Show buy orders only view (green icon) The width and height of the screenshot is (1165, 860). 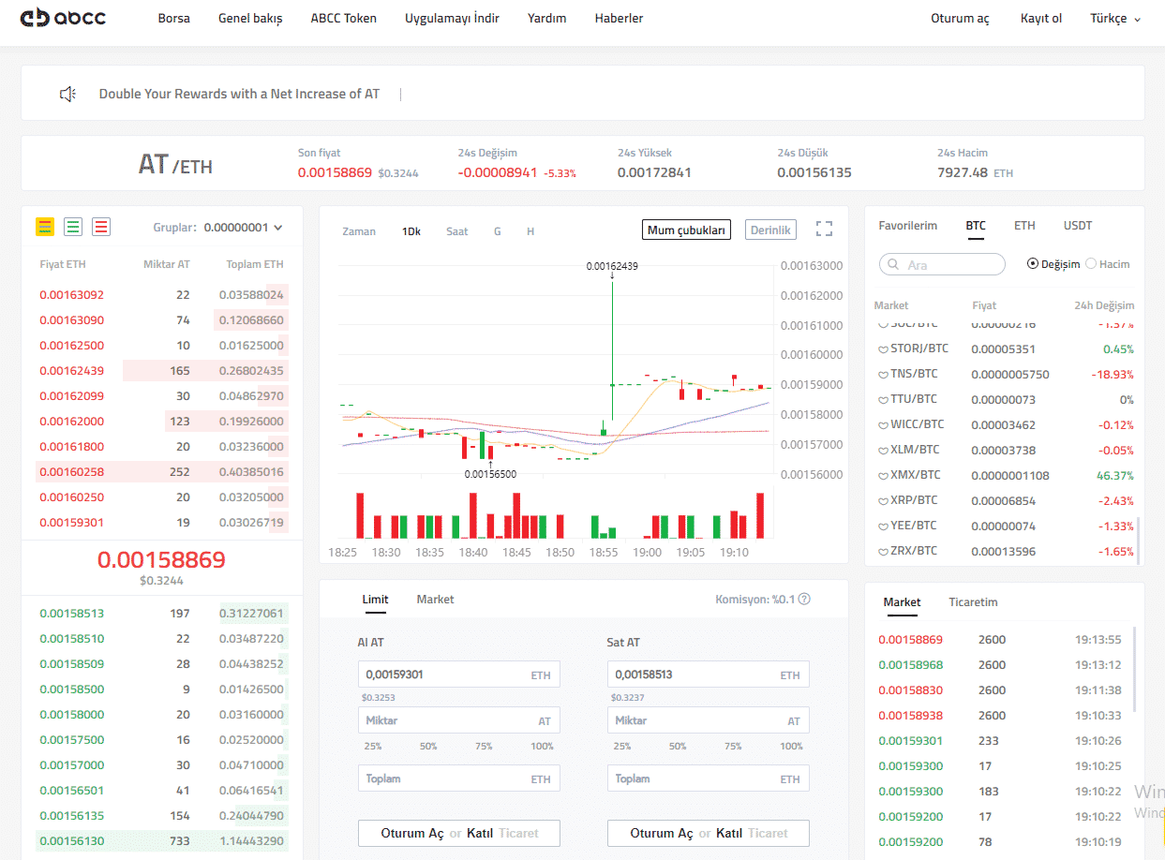(x=73, y=227)
